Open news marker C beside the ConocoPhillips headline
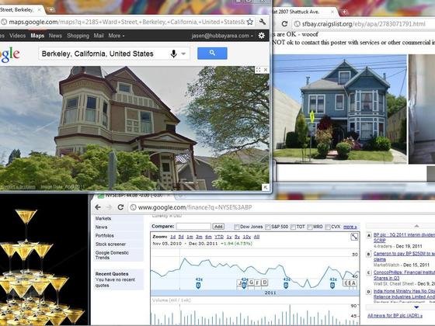 (x=369, y=272)
